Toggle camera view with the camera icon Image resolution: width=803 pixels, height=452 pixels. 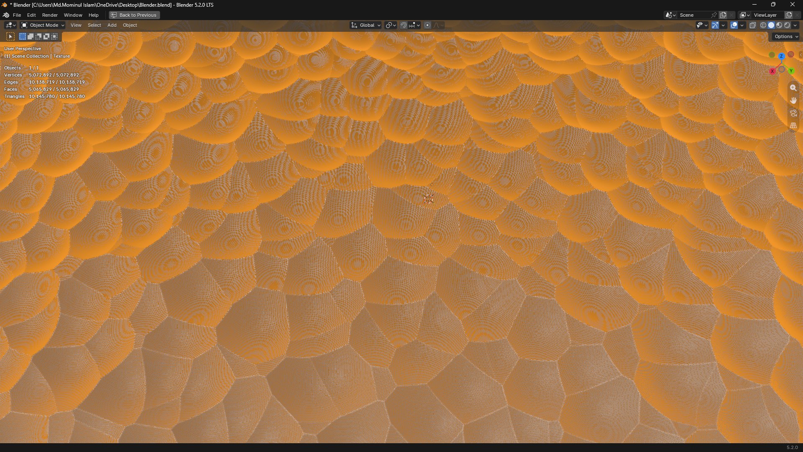(x=793, y=113)
